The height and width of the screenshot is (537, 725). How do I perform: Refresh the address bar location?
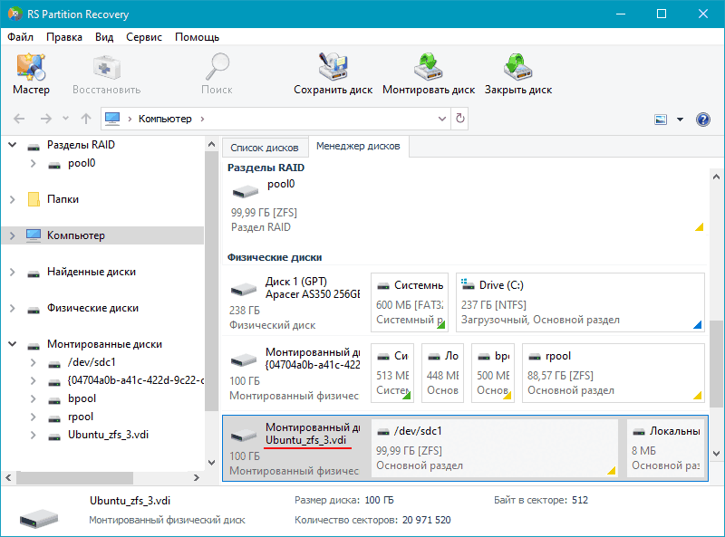tap(460, 119)
